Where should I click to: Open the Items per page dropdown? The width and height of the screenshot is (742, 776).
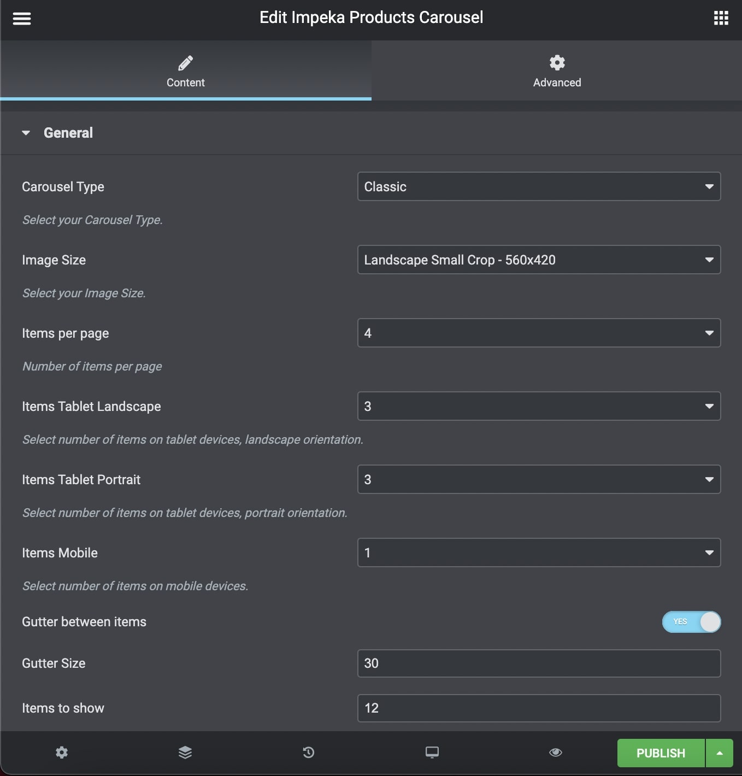(539, 333)
